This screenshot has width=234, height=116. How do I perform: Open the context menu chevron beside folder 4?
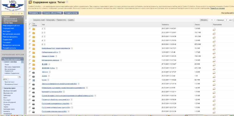[45, 41]
